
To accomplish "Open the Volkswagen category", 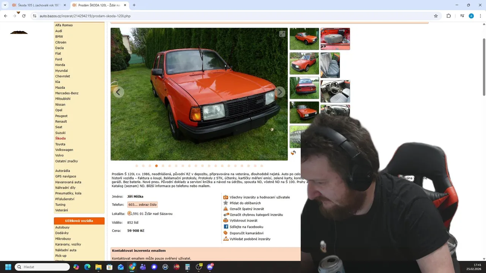I will click(x=64, y=150).
